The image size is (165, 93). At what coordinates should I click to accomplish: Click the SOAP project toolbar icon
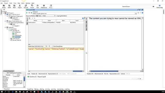(9, 6)
